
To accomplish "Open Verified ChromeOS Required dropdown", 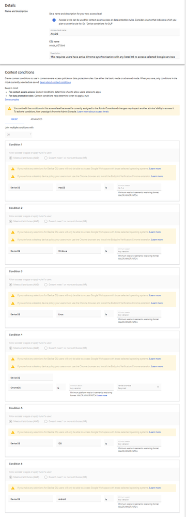I will [x=139, y=387].
